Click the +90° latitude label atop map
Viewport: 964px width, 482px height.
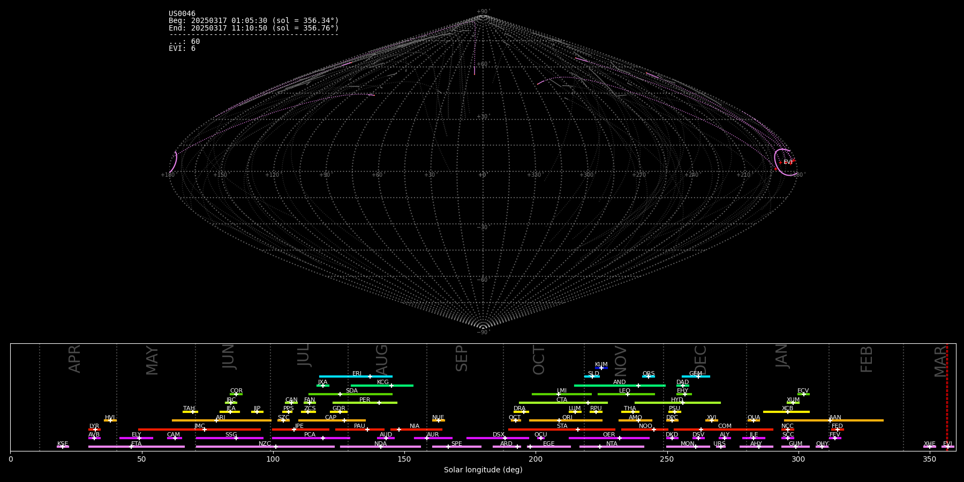pos(483,11)
